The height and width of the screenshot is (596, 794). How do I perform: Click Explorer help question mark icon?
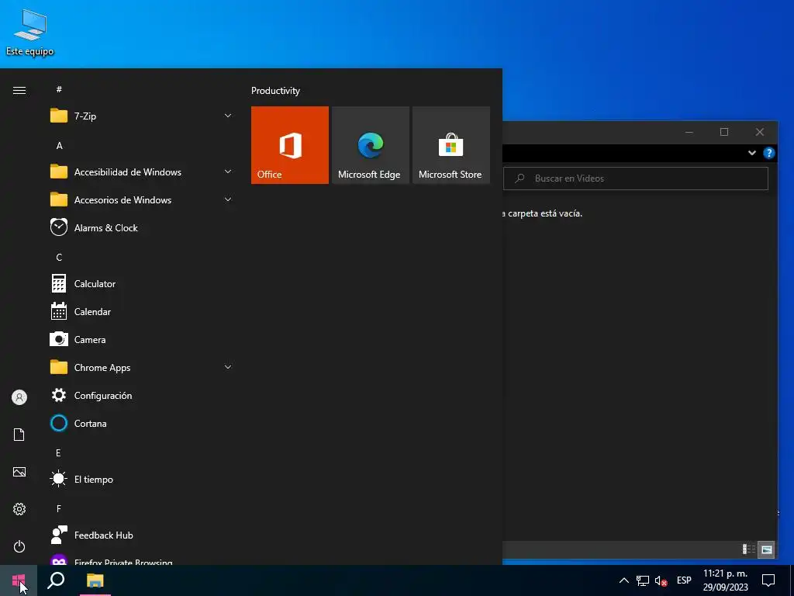[768, 153]
